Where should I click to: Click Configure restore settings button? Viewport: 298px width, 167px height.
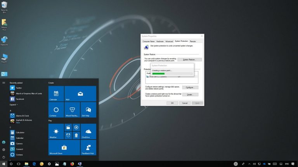[x=190, y=87]
